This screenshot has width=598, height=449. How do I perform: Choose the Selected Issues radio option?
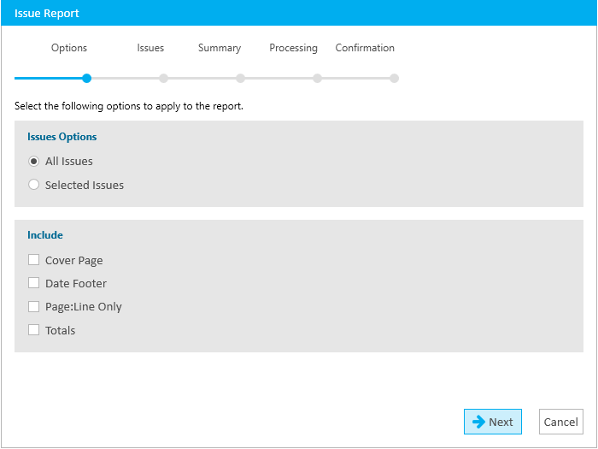pos(33,185)
